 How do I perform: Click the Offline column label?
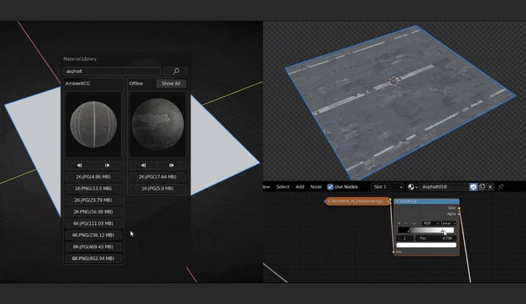tap(136, 84)
